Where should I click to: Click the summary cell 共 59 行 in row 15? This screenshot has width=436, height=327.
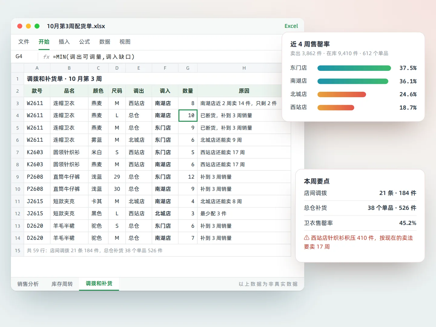(157, 250)
